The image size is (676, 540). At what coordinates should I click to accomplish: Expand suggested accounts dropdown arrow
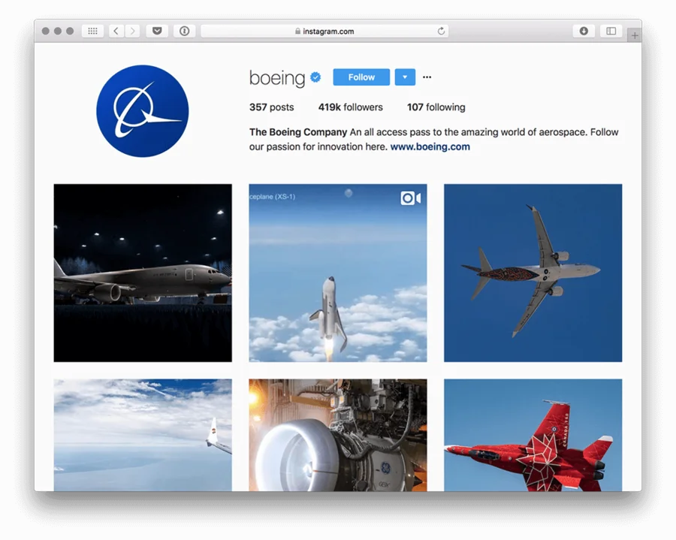click(405, 77)
